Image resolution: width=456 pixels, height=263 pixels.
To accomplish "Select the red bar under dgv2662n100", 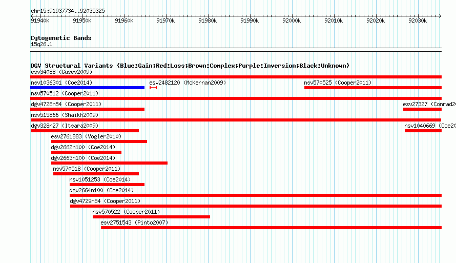I will [86, 152].
